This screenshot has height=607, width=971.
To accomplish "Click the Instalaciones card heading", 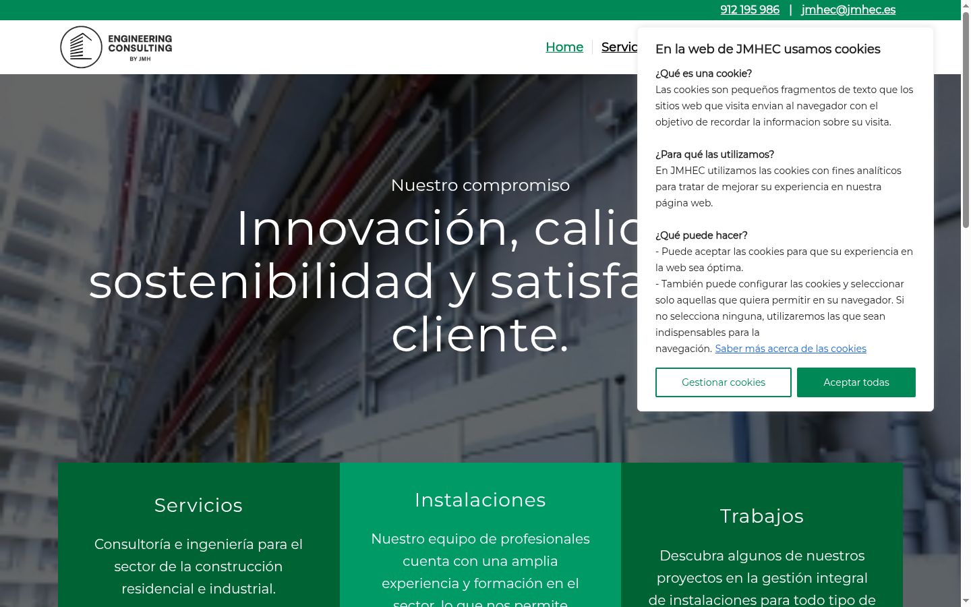I will point(480,500).
